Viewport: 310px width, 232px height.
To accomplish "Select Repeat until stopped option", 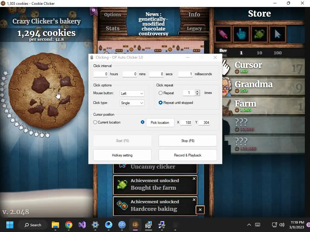I will (160, 103).
